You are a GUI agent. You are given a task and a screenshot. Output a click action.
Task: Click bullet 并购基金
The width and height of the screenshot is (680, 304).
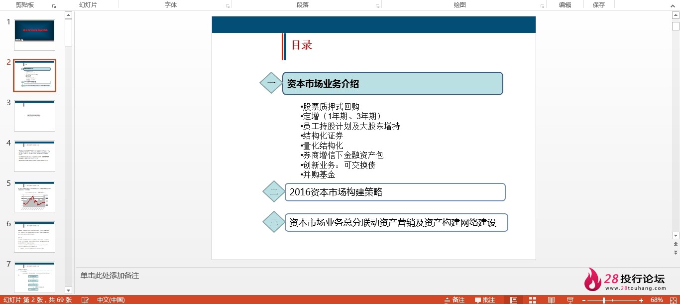click(x=318, y=174)
